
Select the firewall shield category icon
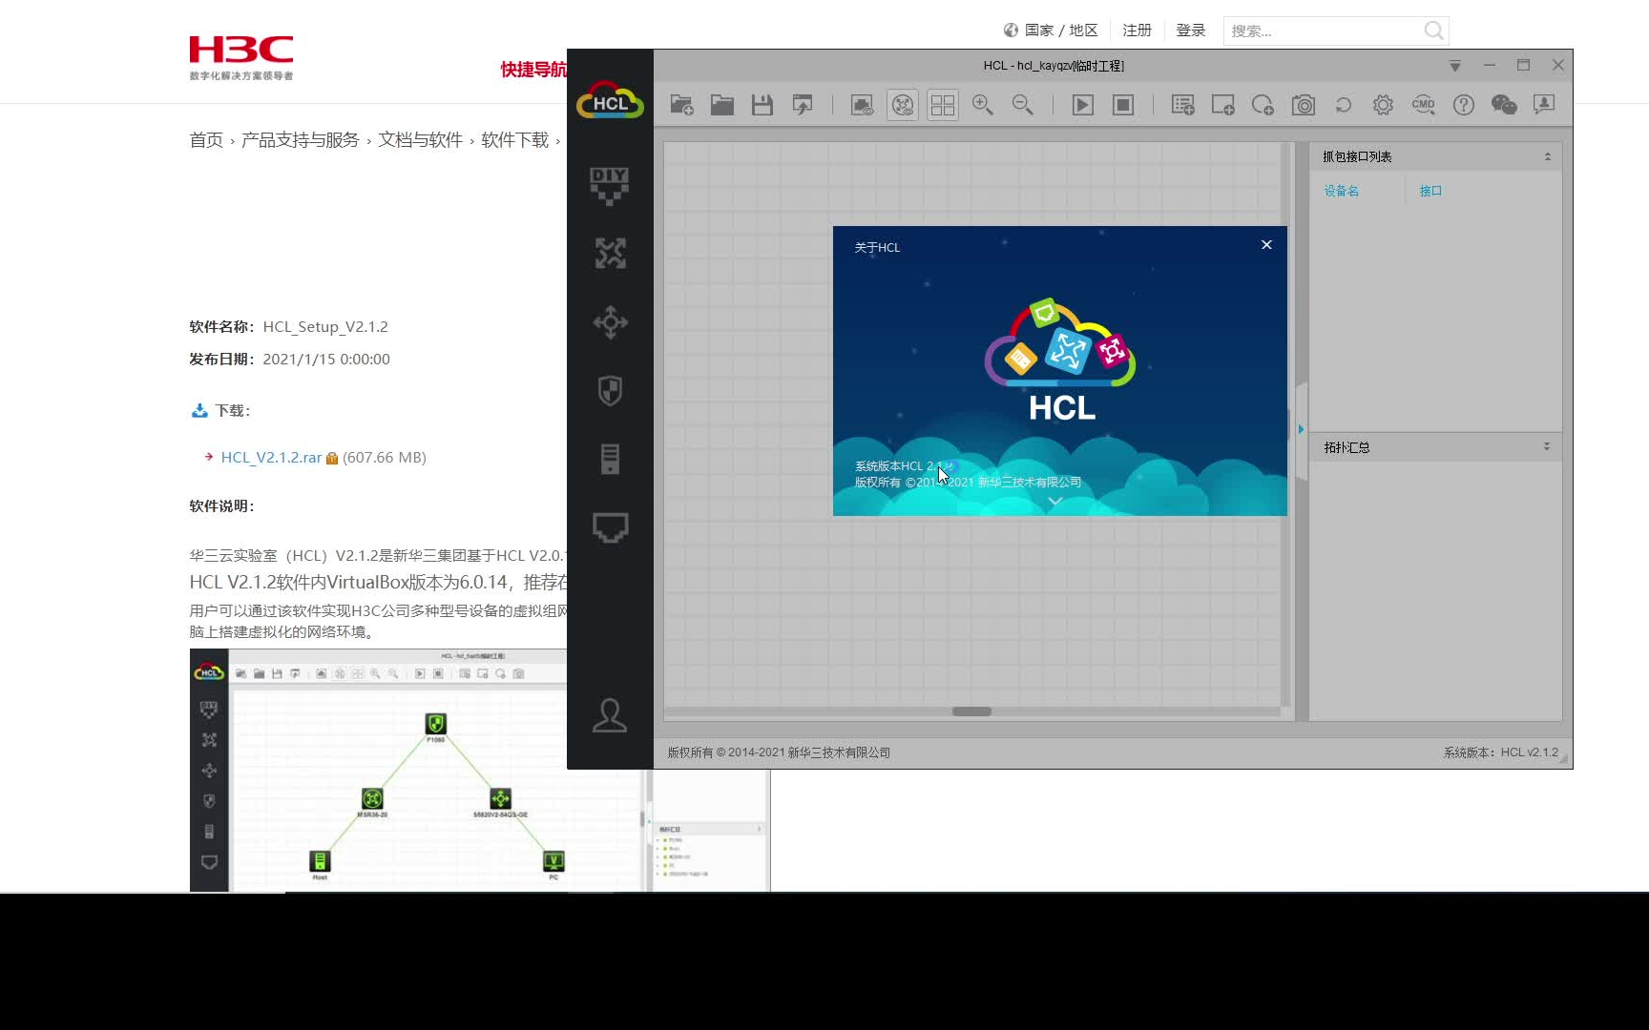[x=610, y=391]
